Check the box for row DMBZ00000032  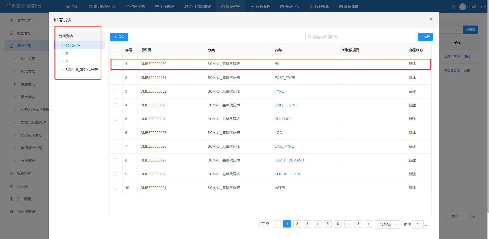pos(115,91)
